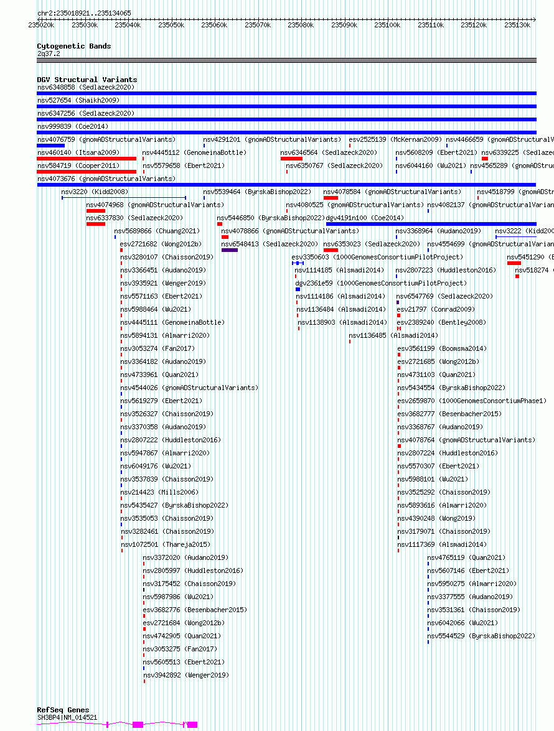Click nsv1136485 (Alsmadi2014) label

coord(393,335)
